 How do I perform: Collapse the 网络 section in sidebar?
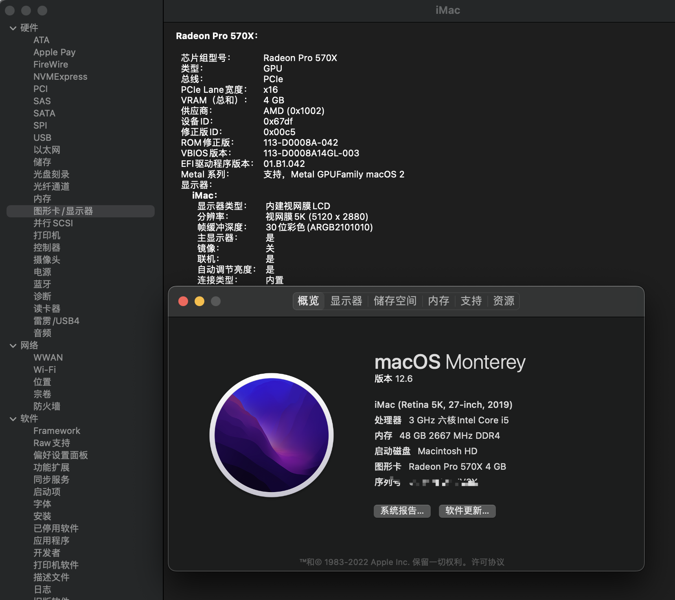click(x=13, y=346)
